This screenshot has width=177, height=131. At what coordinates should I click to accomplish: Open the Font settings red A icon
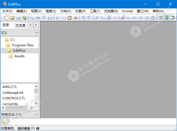(123, 18)
